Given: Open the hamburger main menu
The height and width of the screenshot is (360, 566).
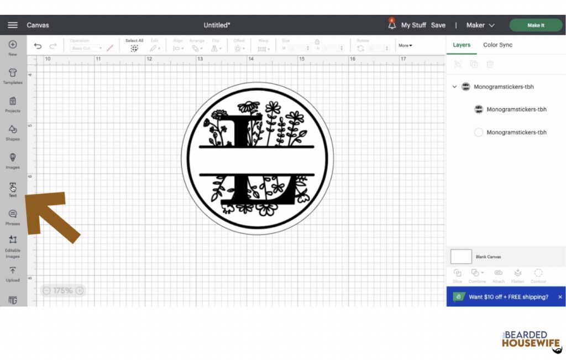Looking at the screenshot, I should click(12, 25).
